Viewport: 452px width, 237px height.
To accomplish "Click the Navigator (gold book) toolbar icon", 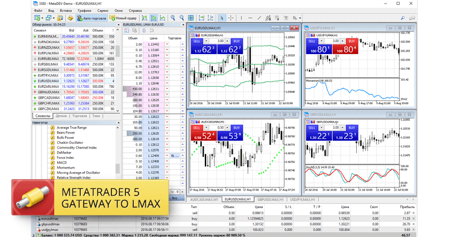I will point(71,18).
